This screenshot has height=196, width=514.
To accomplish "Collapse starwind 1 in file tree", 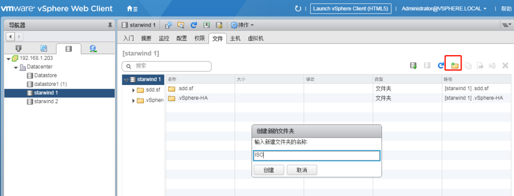I will (126, 80).
